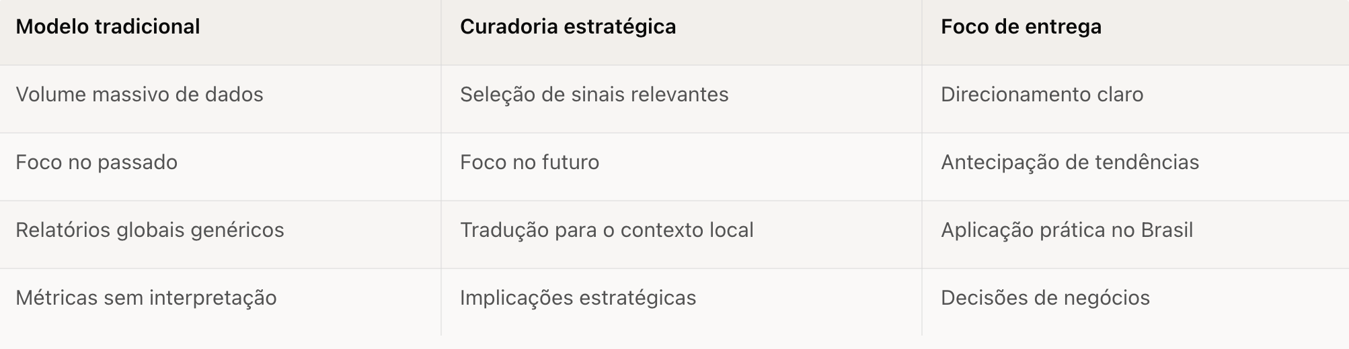The height and width of the screenshot is (349, 1349).
Task: Click the 'Decisões de negócios' cell
Action: 1045,298
